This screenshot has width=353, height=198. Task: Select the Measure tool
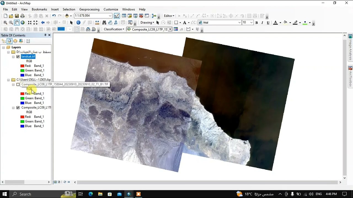[97, 23]
